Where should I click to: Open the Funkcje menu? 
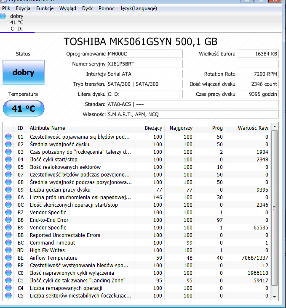click(x=45, y=8)
